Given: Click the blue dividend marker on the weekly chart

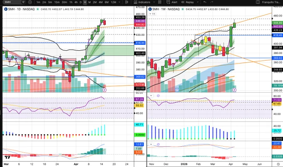Looking at the screenshot, I should tap(177, 90).
